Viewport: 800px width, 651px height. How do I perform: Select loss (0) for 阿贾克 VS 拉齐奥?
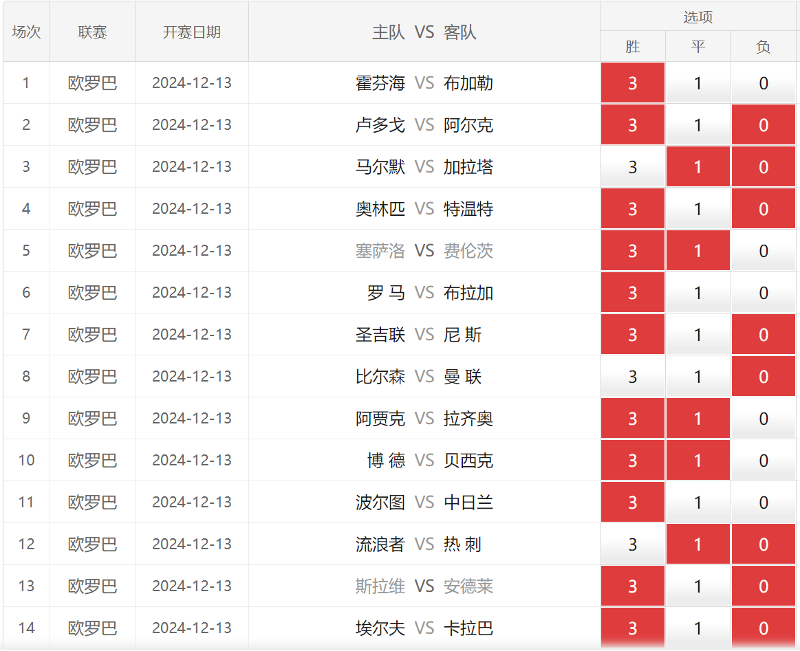[x=764, y=419]
